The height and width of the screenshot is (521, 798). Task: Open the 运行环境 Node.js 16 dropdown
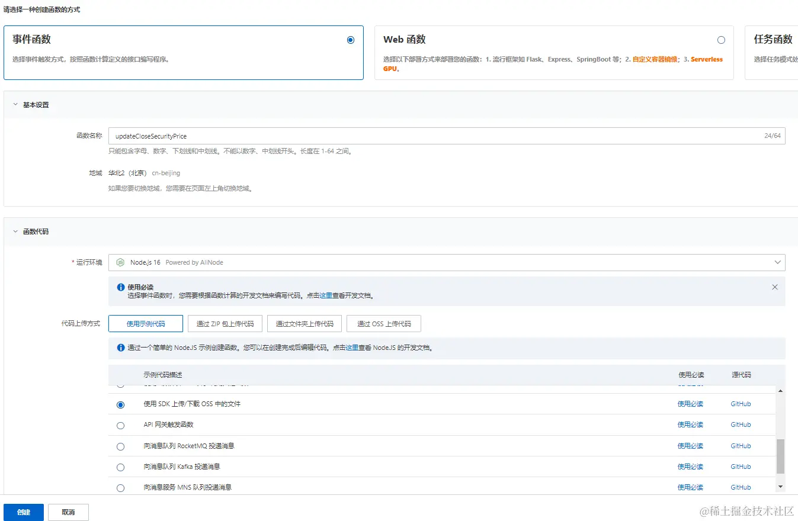click(447, 262)
